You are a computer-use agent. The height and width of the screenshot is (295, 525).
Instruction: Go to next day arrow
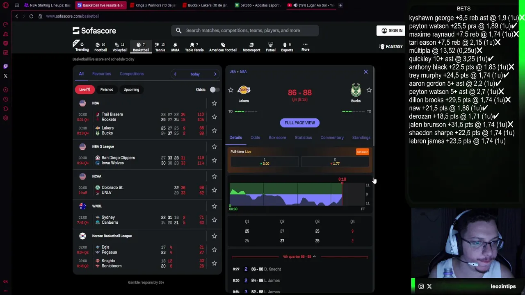click(215, 74)
